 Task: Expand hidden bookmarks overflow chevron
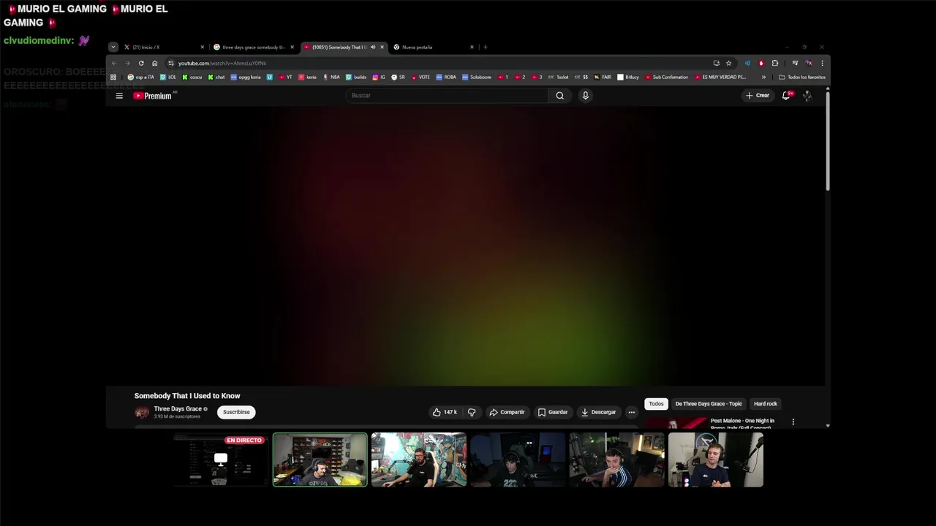click(763, 77)
